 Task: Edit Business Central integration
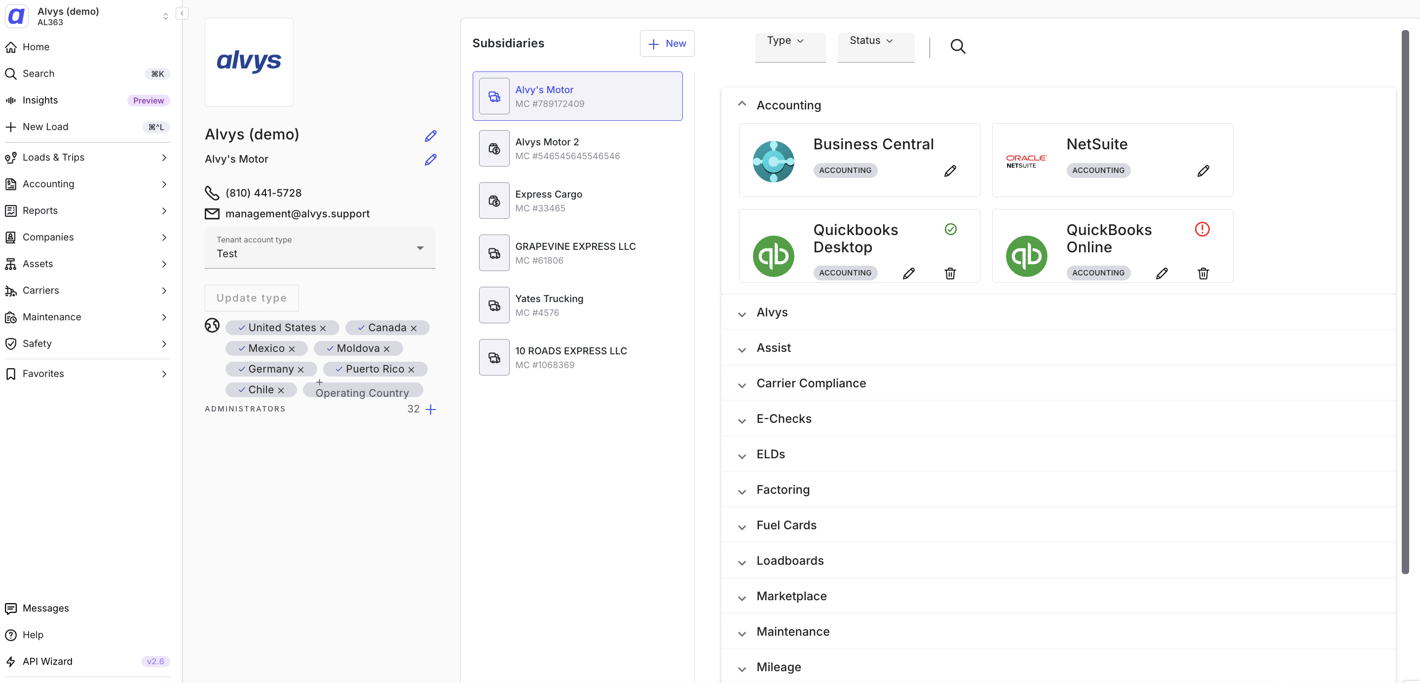pos(950,171)
